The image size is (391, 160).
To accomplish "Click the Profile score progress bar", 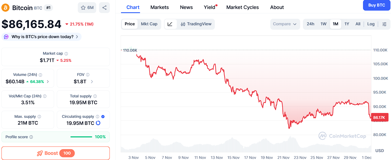I will (81, 137).
